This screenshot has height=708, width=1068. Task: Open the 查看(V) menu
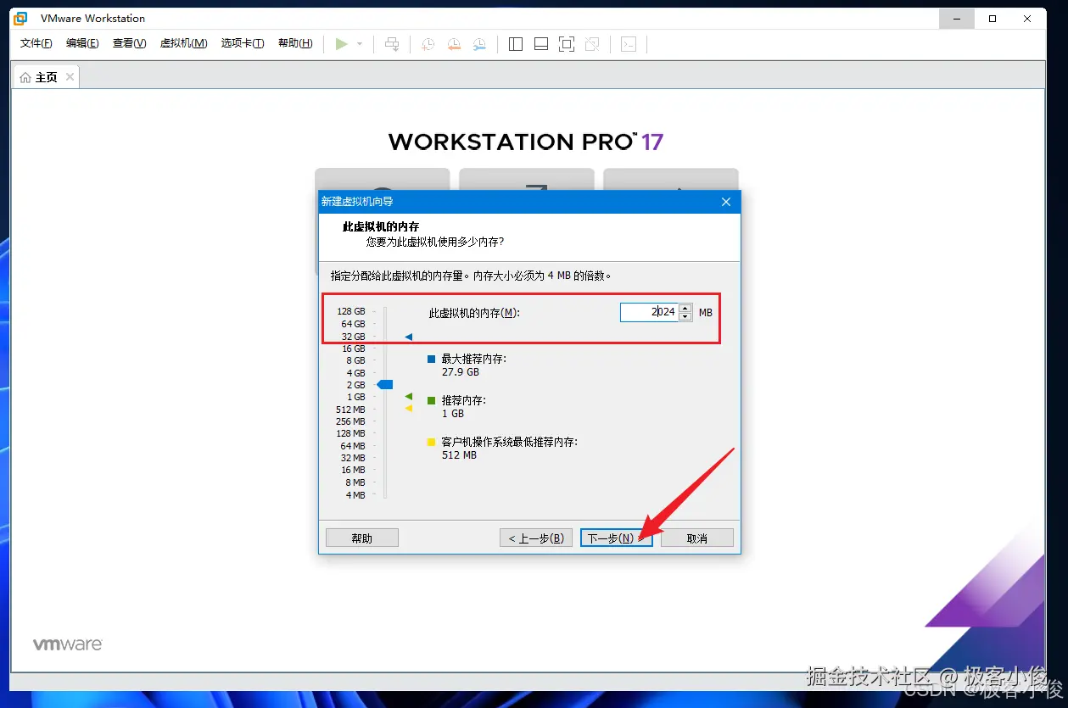pos(129,43)
